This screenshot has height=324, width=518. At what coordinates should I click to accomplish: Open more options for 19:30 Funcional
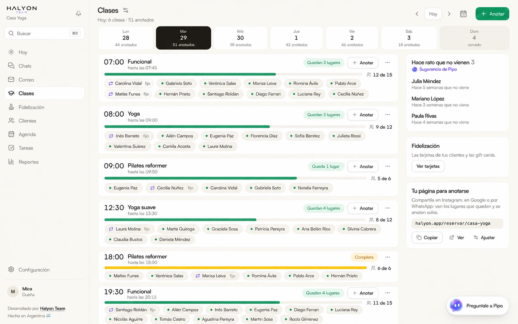click(387, 293)
